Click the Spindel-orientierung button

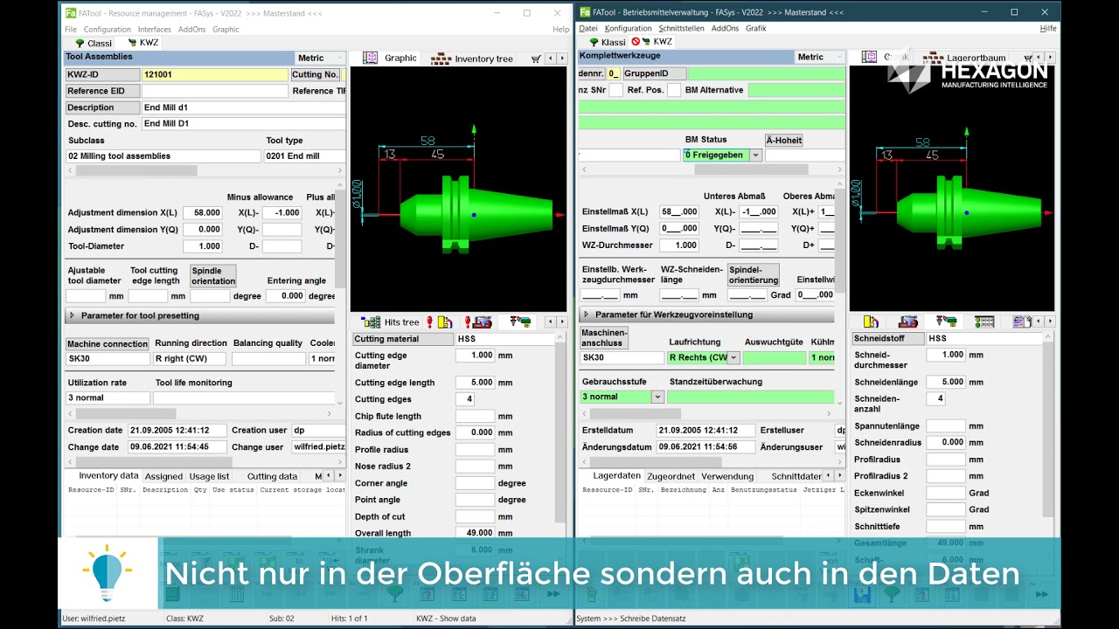[754, 275]
